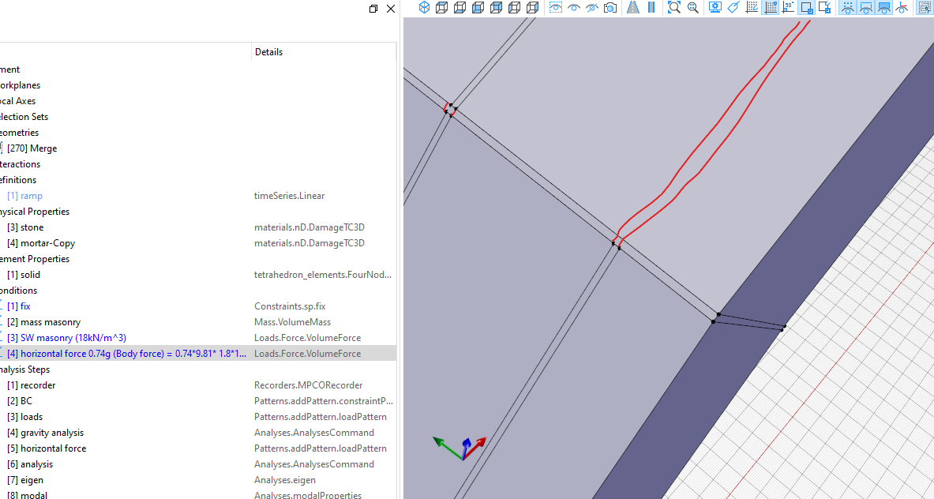
Task: Click the XYZ axes triad in viewport
Action: pyautogui.click(x=459, y=448)
